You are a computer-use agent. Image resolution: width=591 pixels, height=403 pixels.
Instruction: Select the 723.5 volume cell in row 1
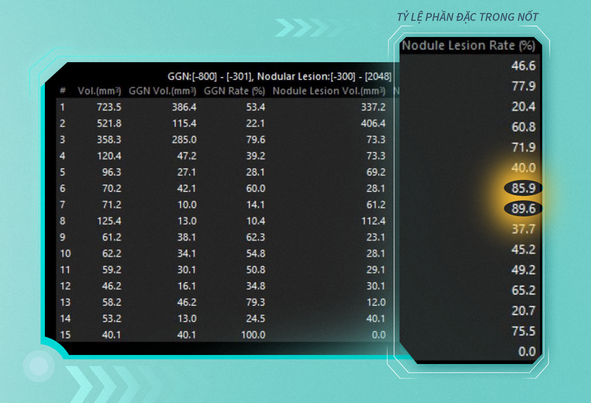point(109,107)
